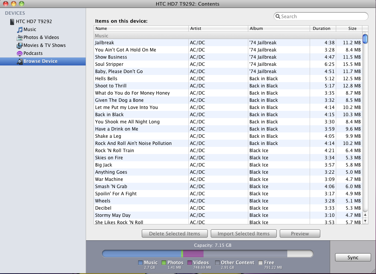
Task: Select Let me Put my Love Into You
Action: coord(228,107)
